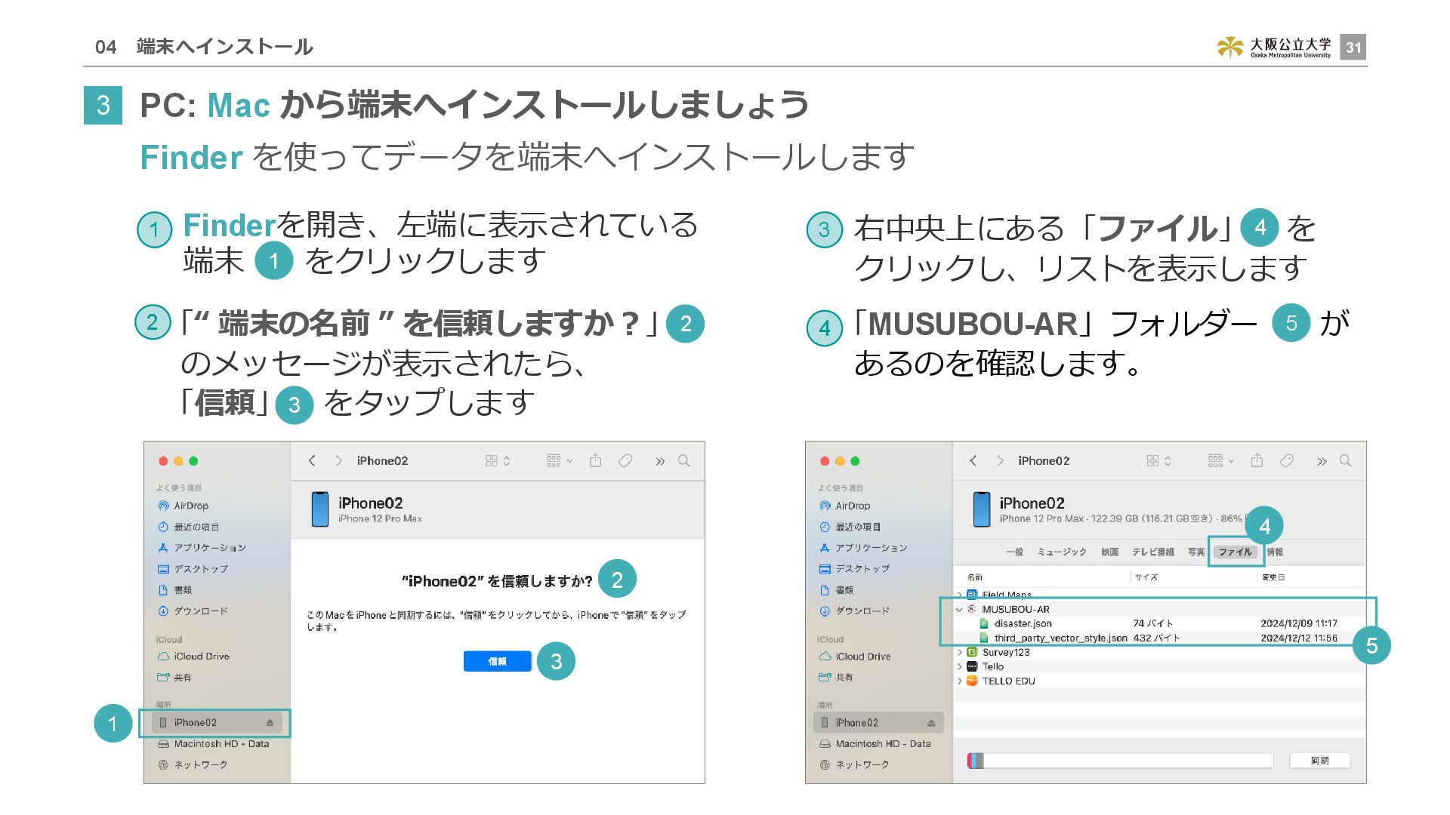
Task: Select Macintosh HD - Data in right window sidebar
Action: pos(875,744)
